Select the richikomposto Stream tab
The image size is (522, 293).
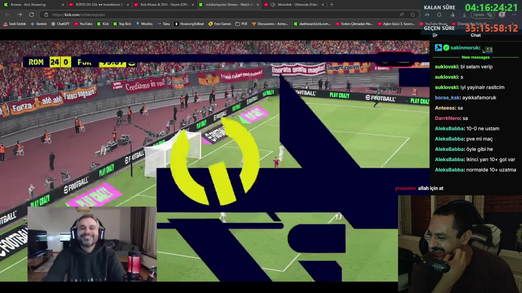pyautogui.click(x=229, y=4)
